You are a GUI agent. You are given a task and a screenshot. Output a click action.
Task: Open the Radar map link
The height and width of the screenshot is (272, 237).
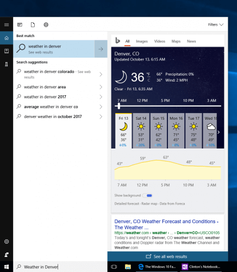pos(149,203)
